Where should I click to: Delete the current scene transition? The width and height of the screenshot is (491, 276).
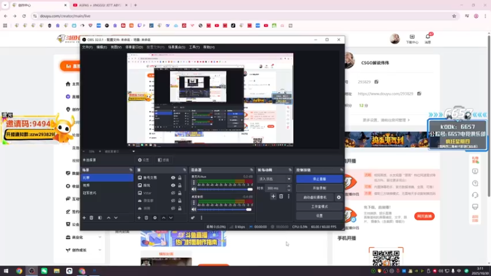(x=281, y=196)
